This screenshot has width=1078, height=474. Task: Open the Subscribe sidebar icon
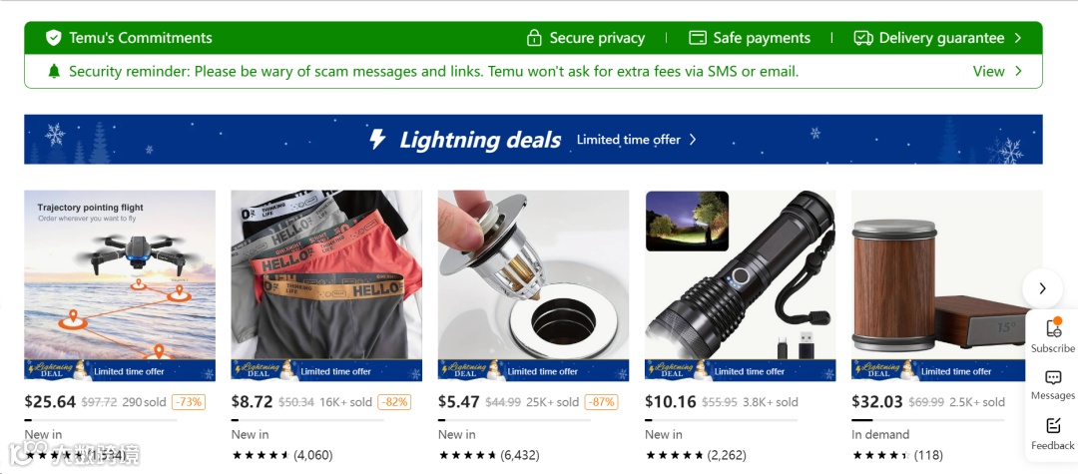[x=1053, y=327]
